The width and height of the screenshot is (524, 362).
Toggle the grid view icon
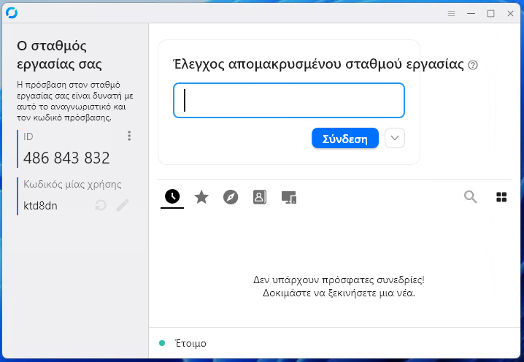point(501,196)
